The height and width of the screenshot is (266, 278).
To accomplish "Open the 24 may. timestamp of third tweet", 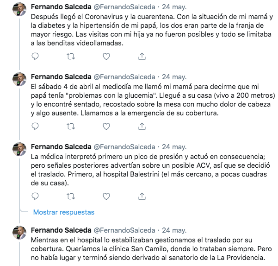I will pos(175,147).
